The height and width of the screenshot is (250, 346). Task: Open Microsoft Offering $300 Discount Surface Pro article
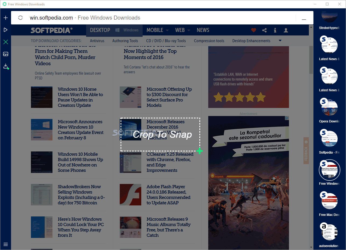point(169,97)
